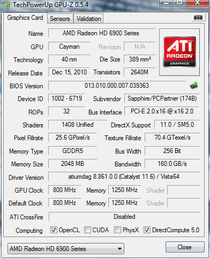Click the BIOS Version field

pyautogui.click(x=117, y=86)
